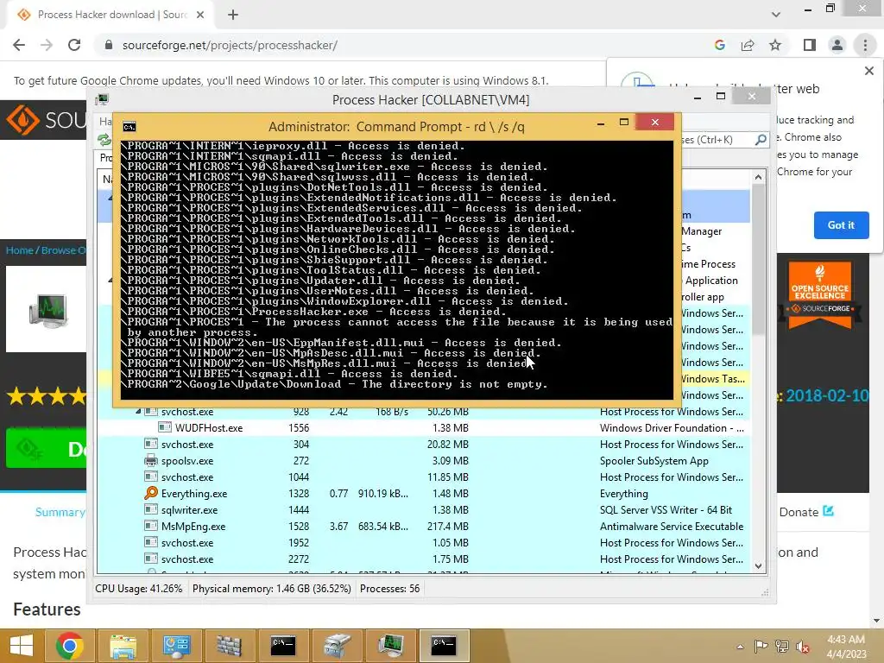The width and height of the screenshot is (884, 663).
Task: Click the Process Hacker search magnifier icon
Action: [x=761, y=139]
